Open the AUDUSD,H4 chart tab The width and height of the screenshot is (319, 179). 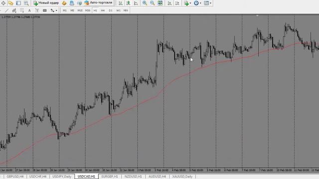[x=158, y=177]
